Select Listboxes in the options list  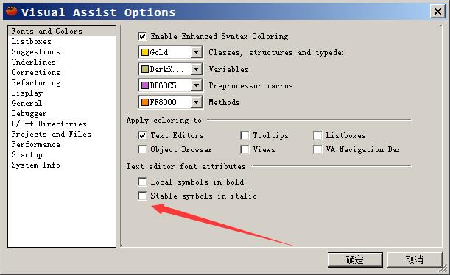click(x=31, y=41)
